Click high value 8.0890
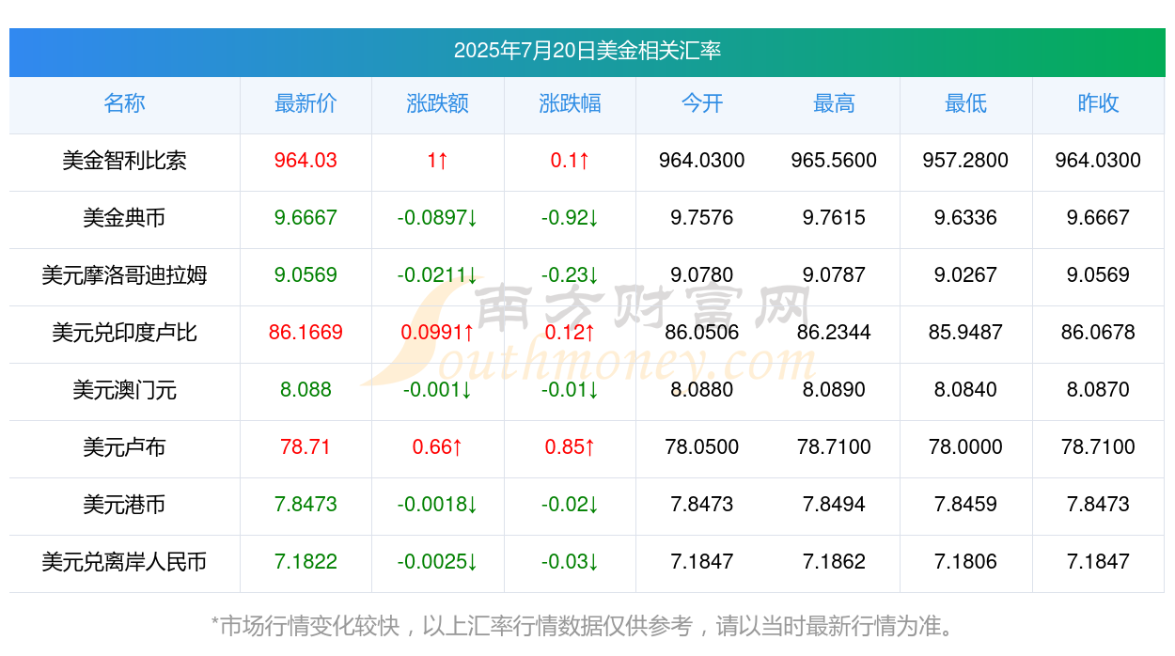 (x=834, y=390)
